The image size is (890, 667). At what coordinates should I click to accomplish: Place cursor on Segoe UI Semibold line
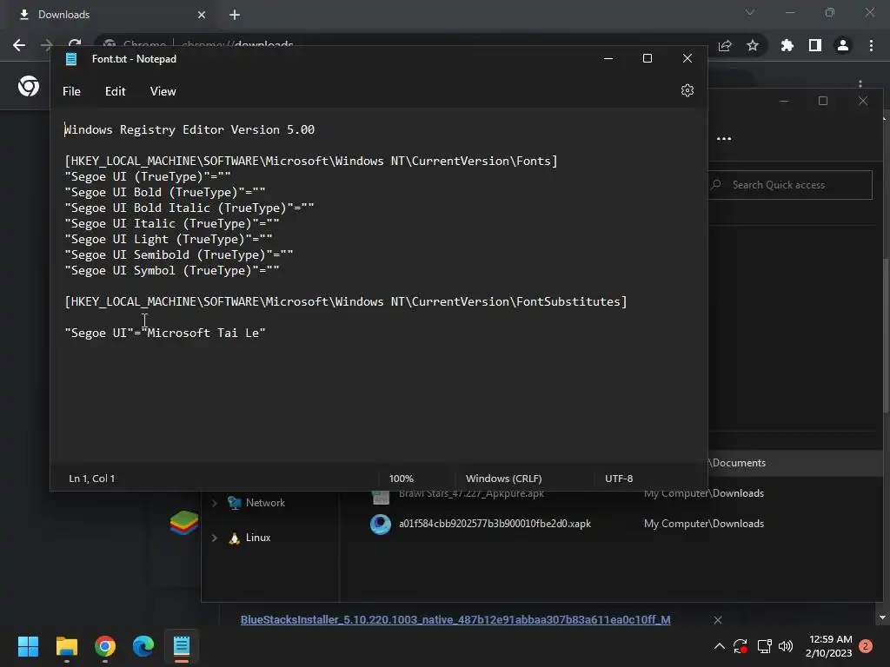click(x=179, y=255)
